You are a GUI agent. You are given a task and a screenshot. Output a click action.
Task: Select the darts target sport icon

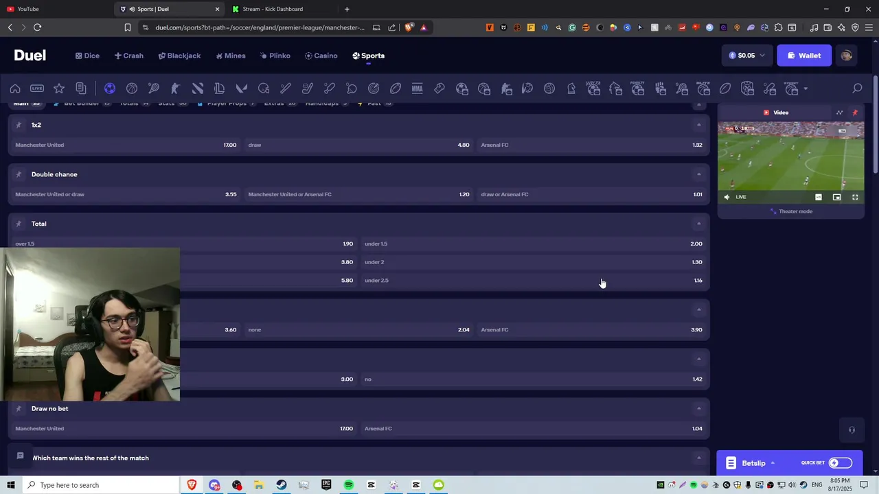(x=374, y=89)
